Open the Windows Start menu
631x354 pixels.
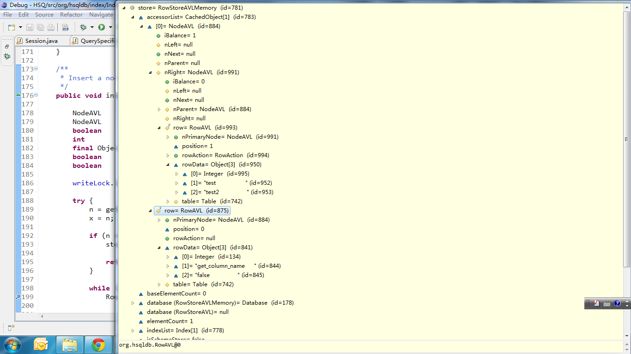click(12, 344)
